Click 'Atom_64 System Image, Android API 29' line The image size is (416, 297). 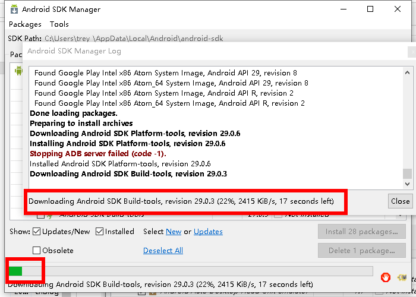pos(171,83)
